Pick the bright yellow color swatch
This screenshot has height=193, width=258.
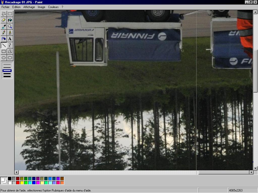(x=22, y=183)
